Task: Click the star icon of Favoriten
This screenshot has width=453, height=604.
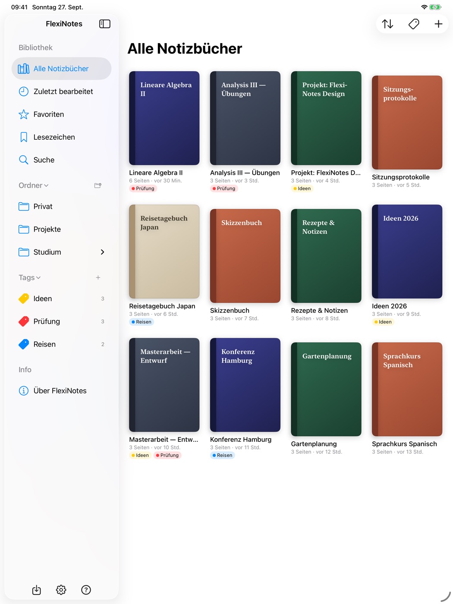Action: click(24, 114)
